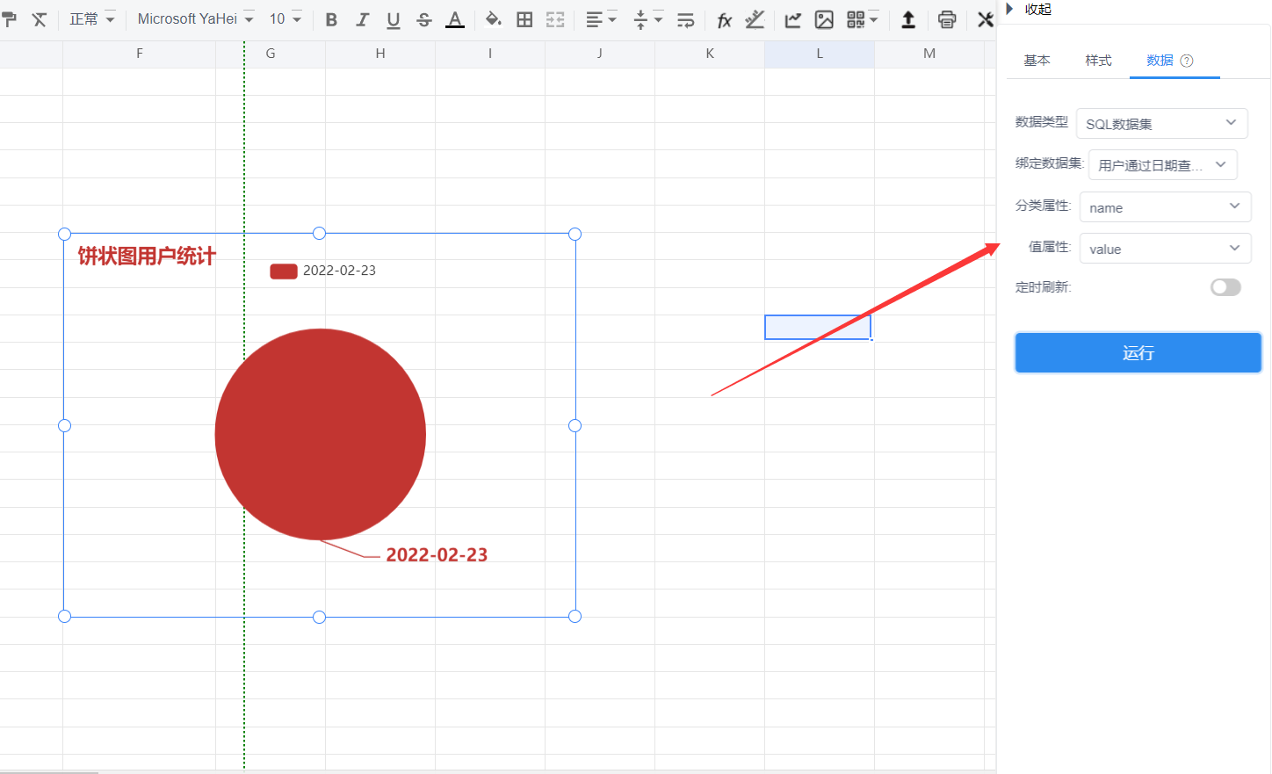Select column M header
The image size is (1272, 774).
click(x=929, y=54)
